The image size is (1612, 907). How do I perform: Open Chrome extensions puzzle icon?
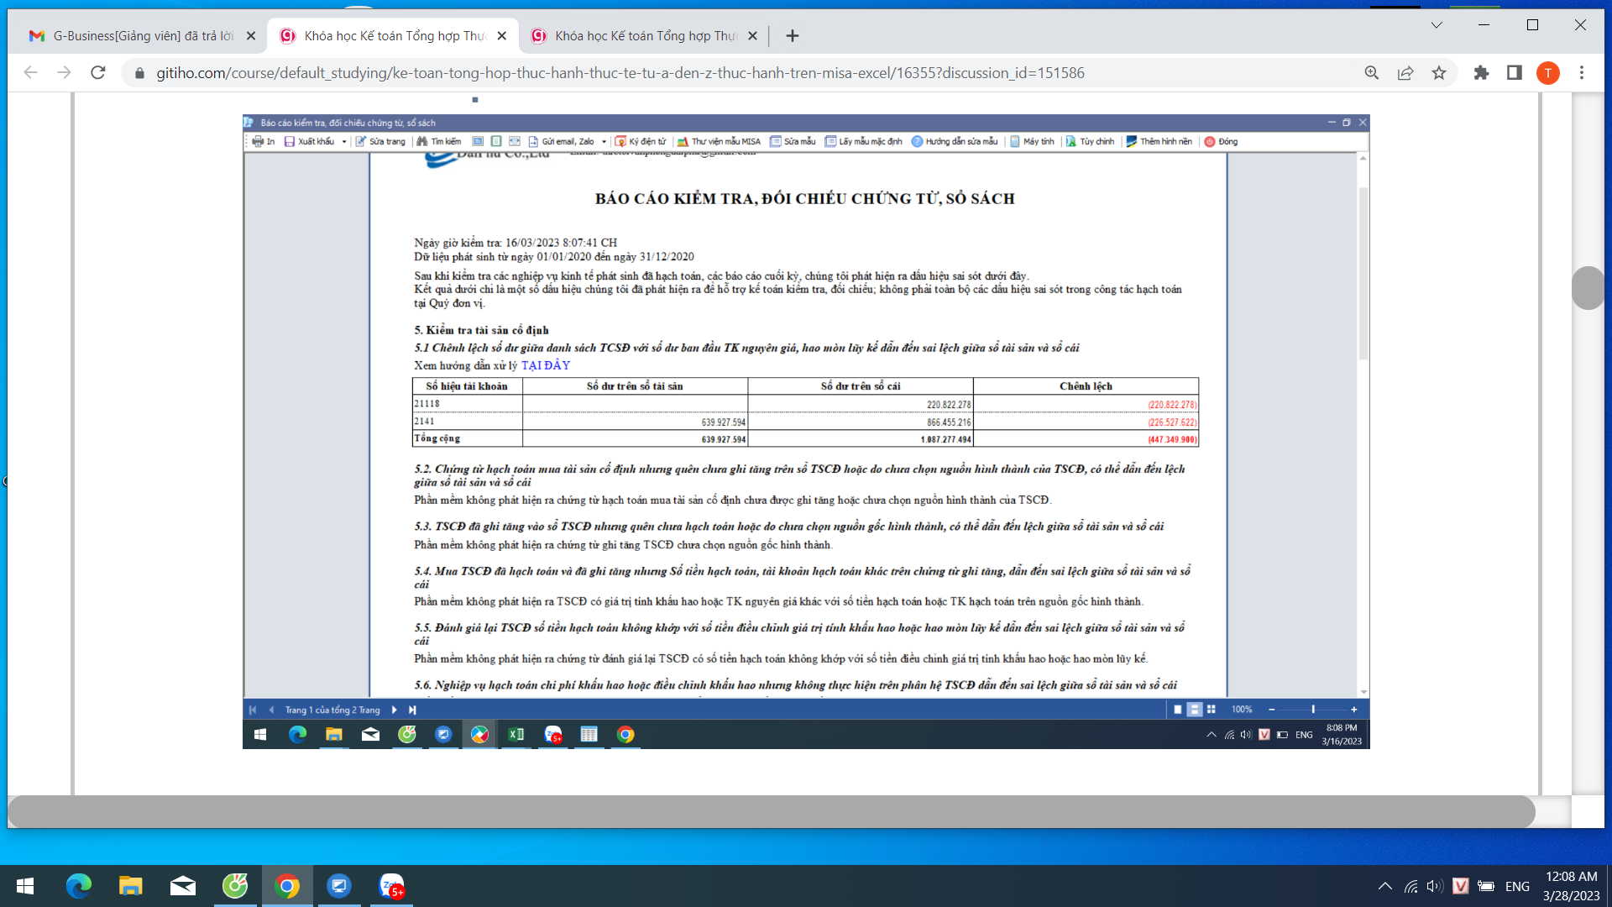tap(1481, 73)
